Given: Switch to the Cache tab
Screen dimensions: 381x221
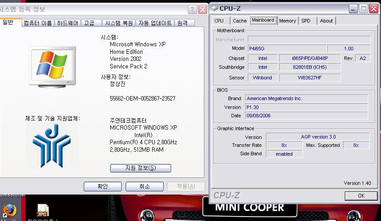Looking at the screenshot, I should pos(239,21).
